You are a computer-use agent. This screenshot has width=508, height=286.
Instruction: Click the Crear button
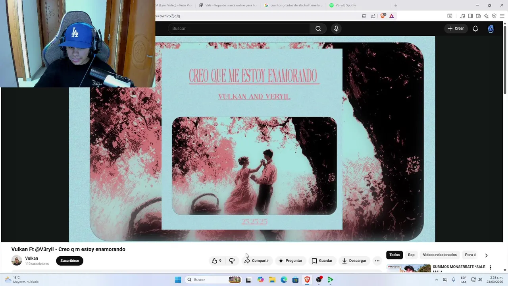coord(456,29)
